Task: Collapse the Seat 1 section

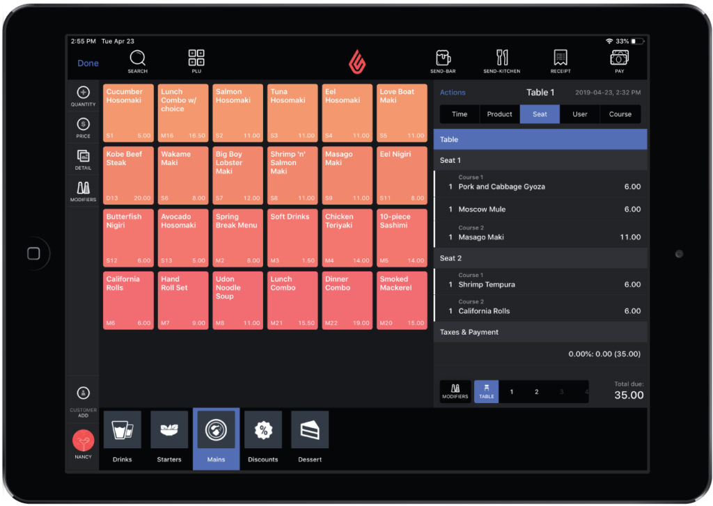Action: [540, 160]
